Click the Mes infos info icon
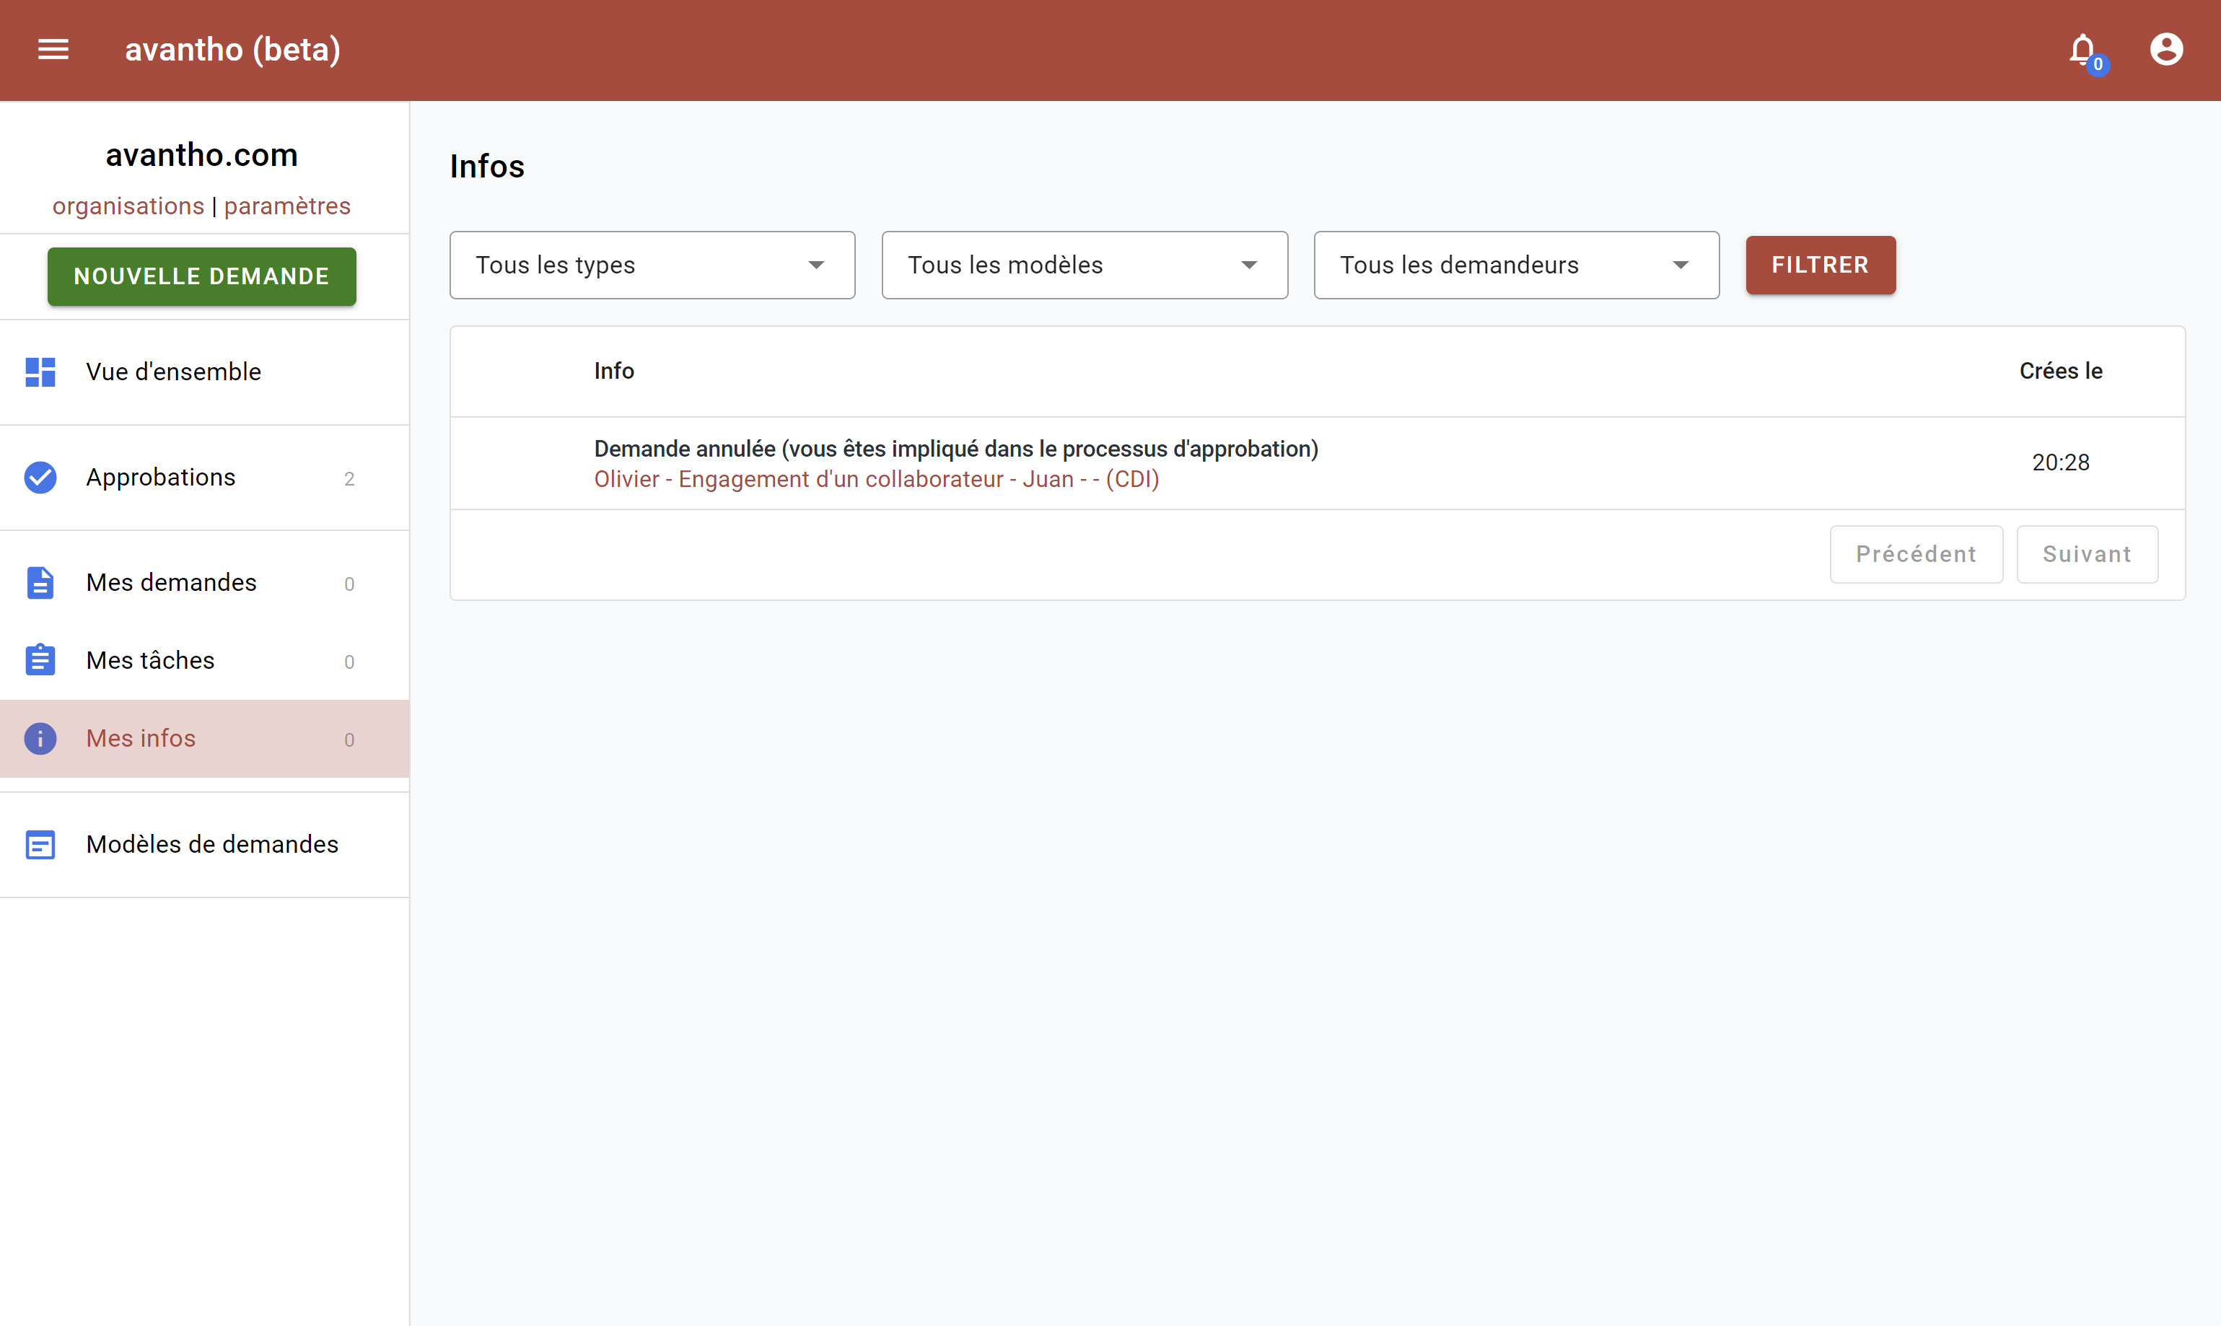This screenshot has width=2221, height=1326. (x=40, y=738)
